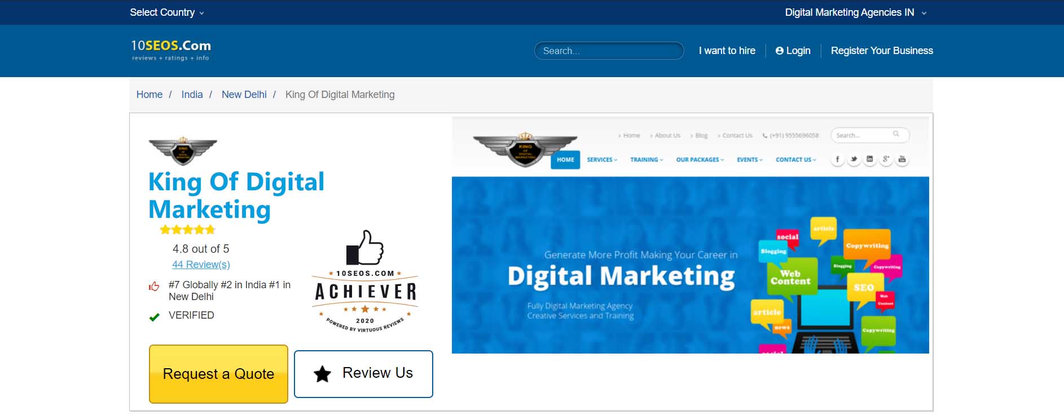Click the King Of Digital Marketing winged logo
Viewport: 1064px width, 420px height.
point(183,150)
